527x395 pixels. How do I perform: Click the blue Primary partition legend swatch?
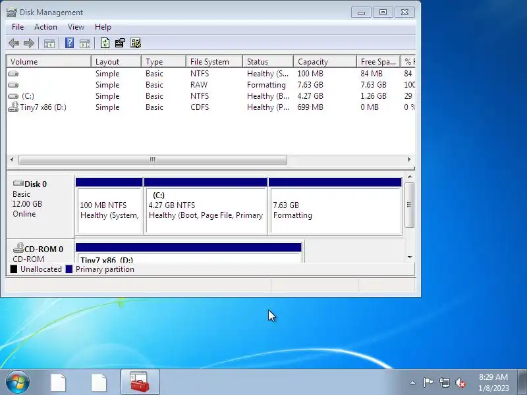69,269
